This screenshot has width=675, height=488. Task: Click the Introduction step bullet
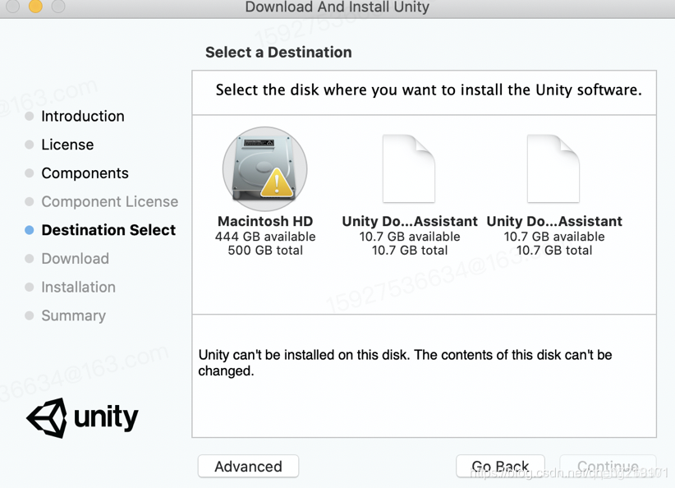click(30, 117)
